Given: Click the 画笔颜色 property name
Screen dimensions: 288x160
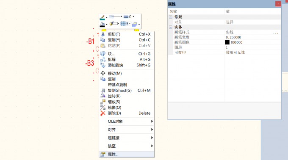Looking at the screenshot, I should (x=182, y=42).
